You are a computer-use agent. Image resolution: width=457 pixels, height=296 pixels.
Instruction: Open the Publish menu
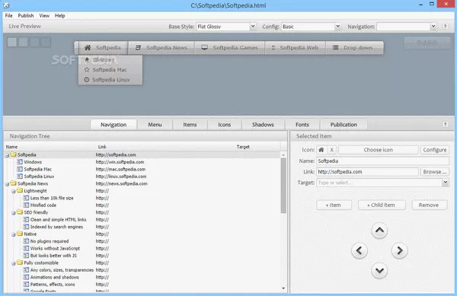(26, 15)
